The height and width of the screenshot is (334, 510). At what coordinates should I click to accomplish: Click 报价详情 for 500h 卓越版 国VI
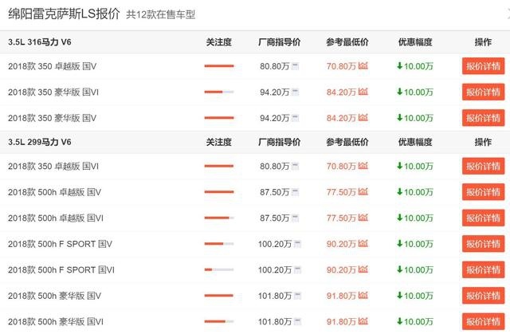pyautogui.click(x=483, y=218)
